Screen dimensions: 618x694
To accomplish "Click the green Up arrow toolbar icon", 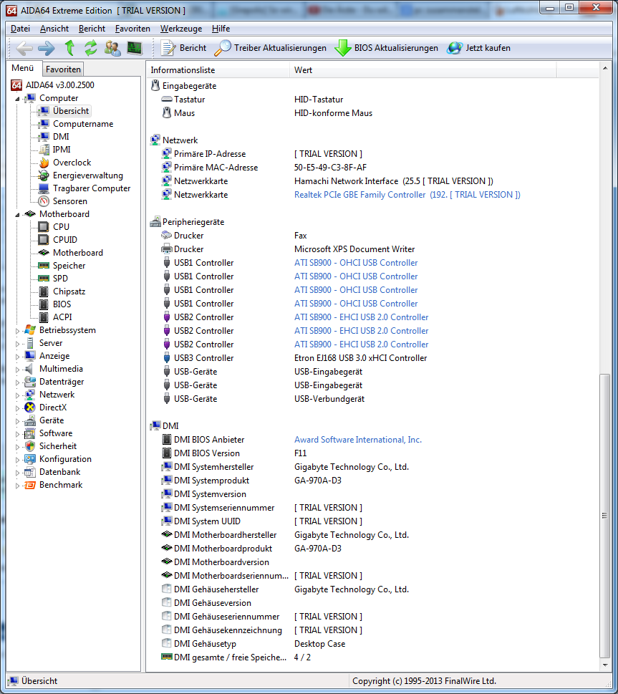I will [x=69, y=48].
